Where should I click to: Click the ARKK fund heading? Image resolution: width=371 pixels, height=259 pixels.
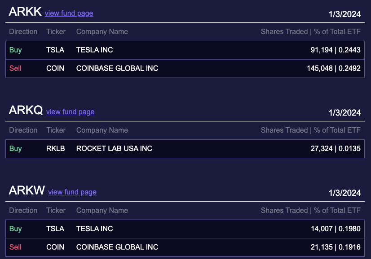pyautogui.click(x=25, y=12)
